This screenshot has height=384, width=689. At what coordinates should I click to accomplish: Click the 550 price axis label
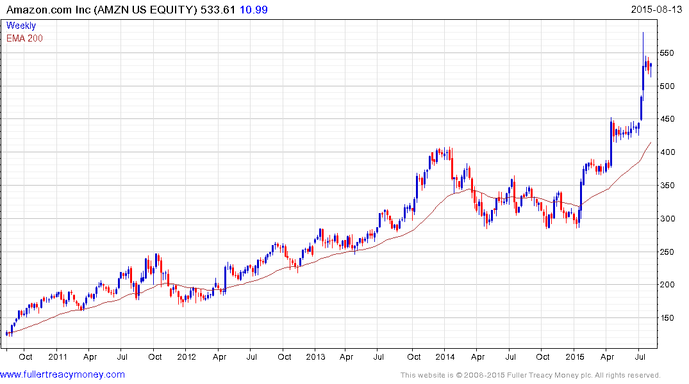(x=667, y=53)
